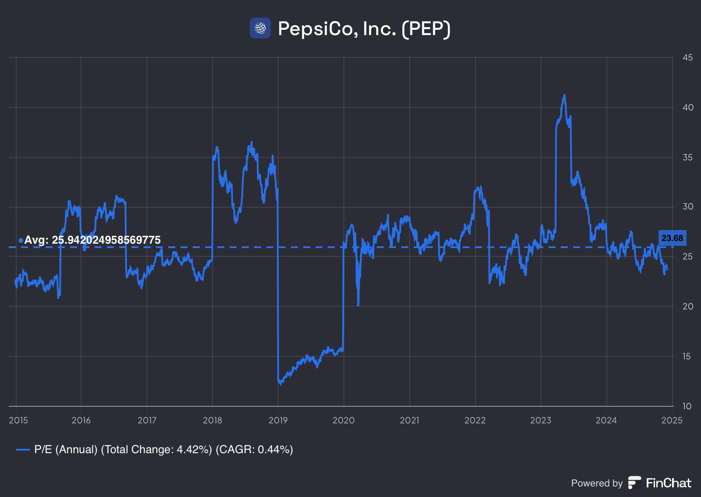701x497 pixels.
Task: Click the PepsiCo globe logo icon
Action: [x=260, y=28]
